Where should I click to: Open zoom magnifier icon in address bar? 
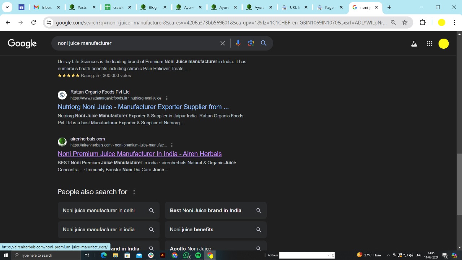click(x=393, y=22)
